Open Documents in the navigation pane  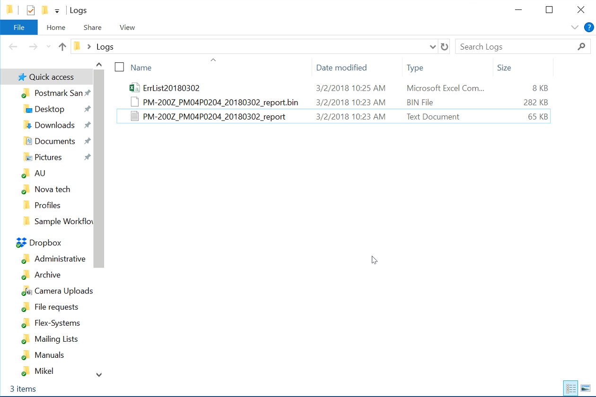pos(55,141)
